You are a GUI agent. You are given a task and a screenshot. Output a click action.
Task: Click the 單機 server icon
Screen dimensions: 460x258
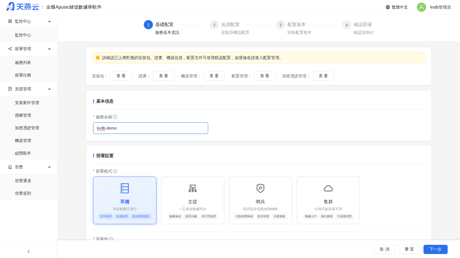125,188
